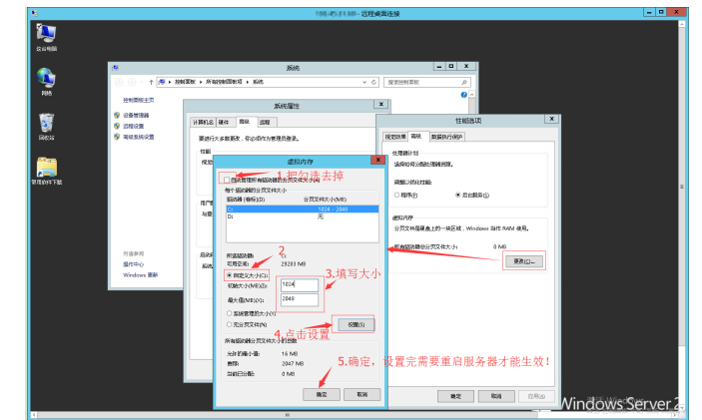The image size is (702, 420).
Task: Select drive D: in the drive list
Action: pos(230,215)
